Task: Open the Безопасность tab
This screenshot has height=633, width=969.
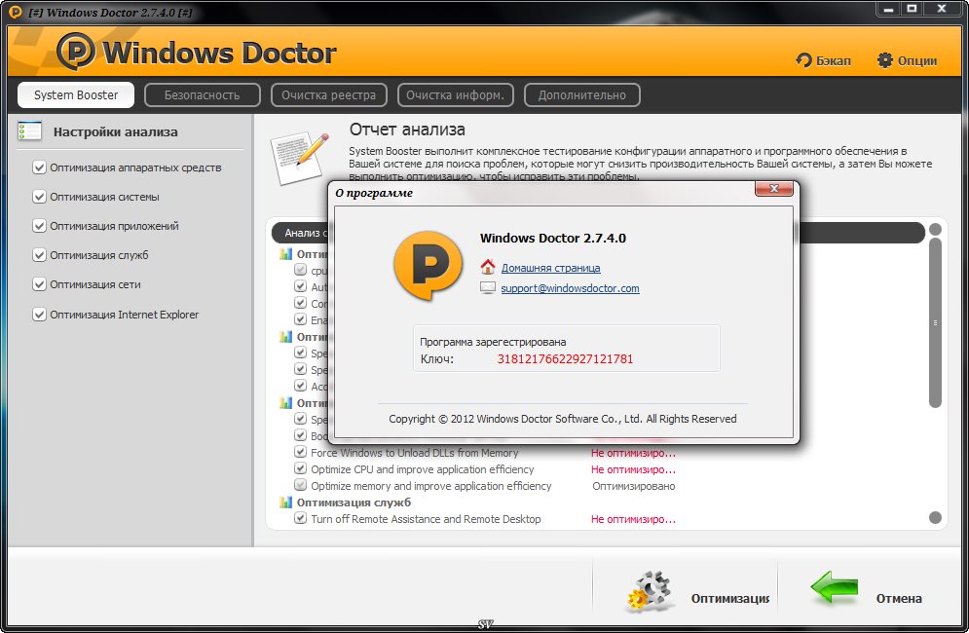Action: pyautogui.click(x=203, y=95)
